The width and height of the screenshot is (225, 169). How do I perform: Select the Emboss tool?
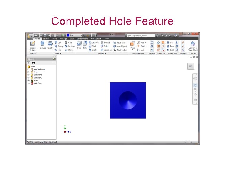point(70,46)
